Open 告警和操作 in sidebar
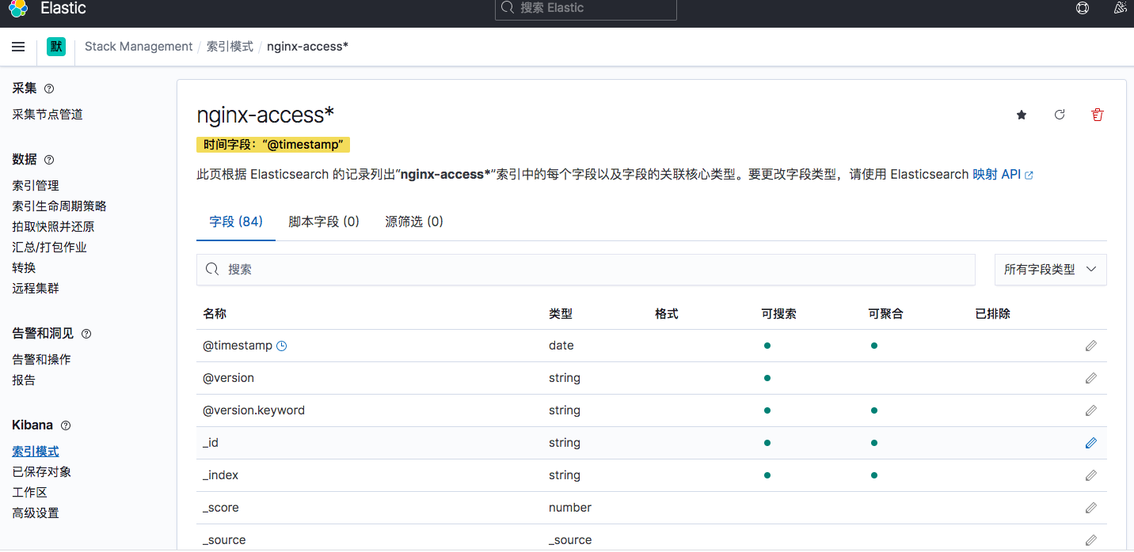The image size is (1134, 552). click(x=41, y=360)
